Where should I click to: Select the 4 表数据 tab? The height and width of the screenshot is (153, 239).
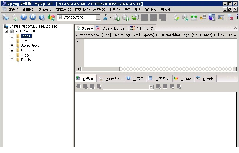click(x=160, y=79)
